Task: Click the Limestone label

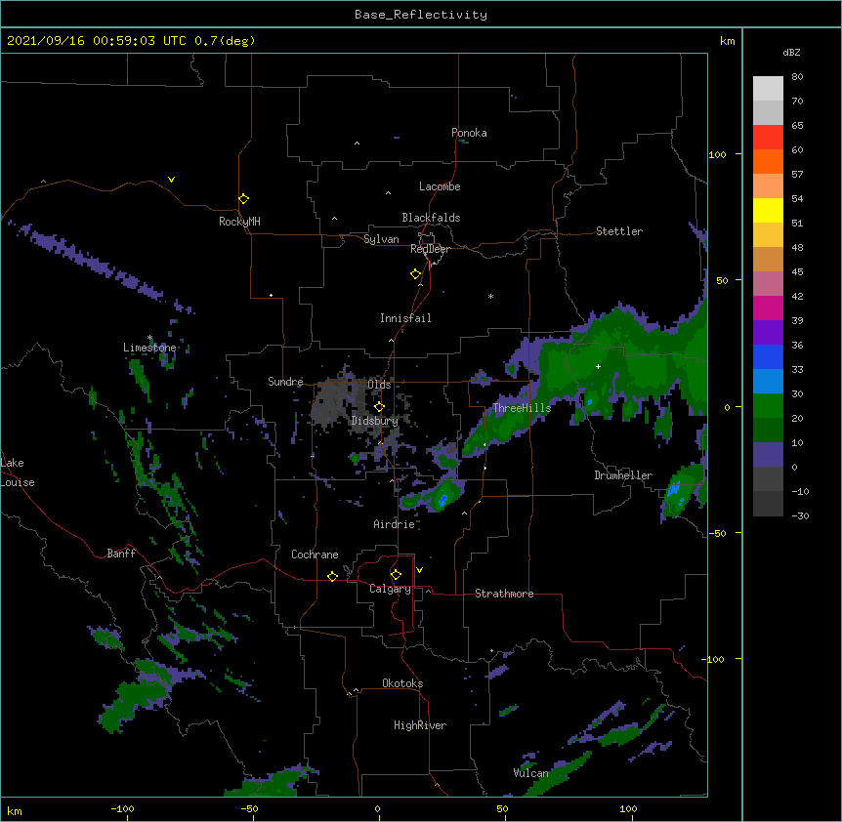Action: pos(149,348)
